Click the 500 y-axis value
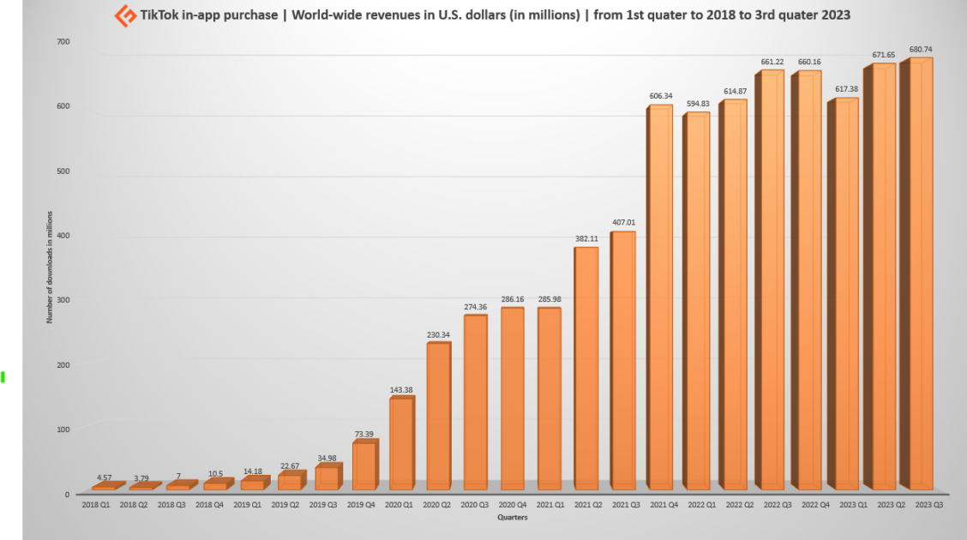This screenshot has height=540, width=967. (x=63, y=171)
